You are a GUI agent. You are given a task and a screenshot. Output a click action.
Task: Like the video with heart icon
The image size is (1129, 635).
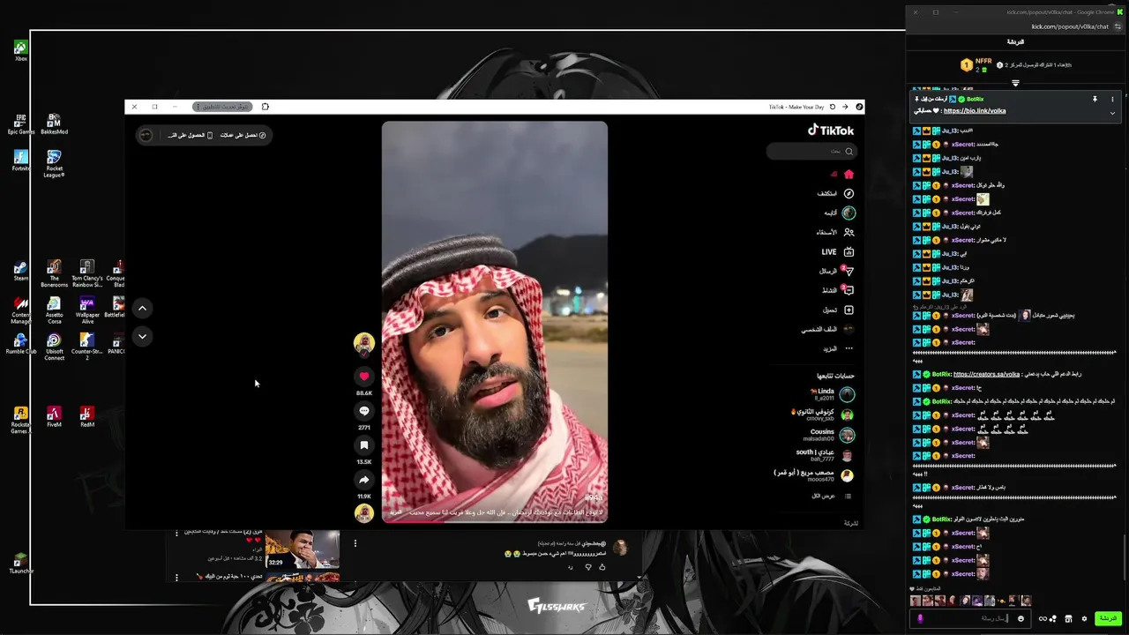[363, 377]
